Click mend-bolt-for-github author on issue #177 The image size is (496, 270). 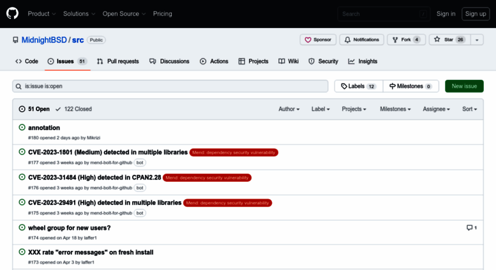tap(111, 163)
